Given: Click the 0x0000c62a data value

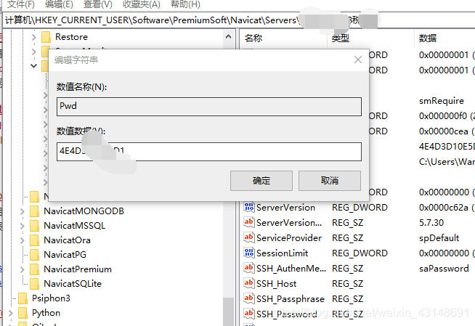Looking at the screenshot, I should (x=444, y=208).
